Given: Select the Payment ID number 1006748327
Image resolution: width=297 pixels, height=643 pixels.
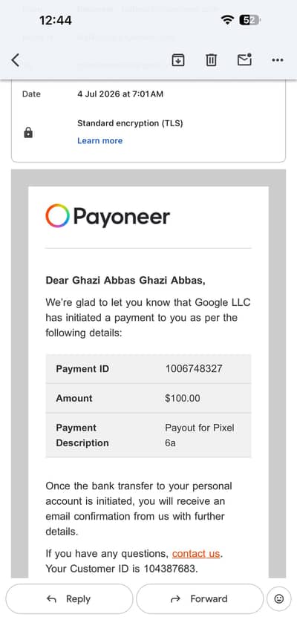Looking at the screenshot, I should tap(194, 369).
